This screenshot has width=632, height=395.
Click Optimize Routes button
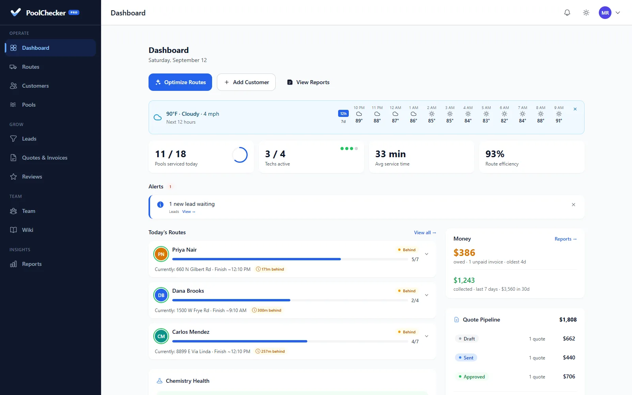click(x=180, y=82)
